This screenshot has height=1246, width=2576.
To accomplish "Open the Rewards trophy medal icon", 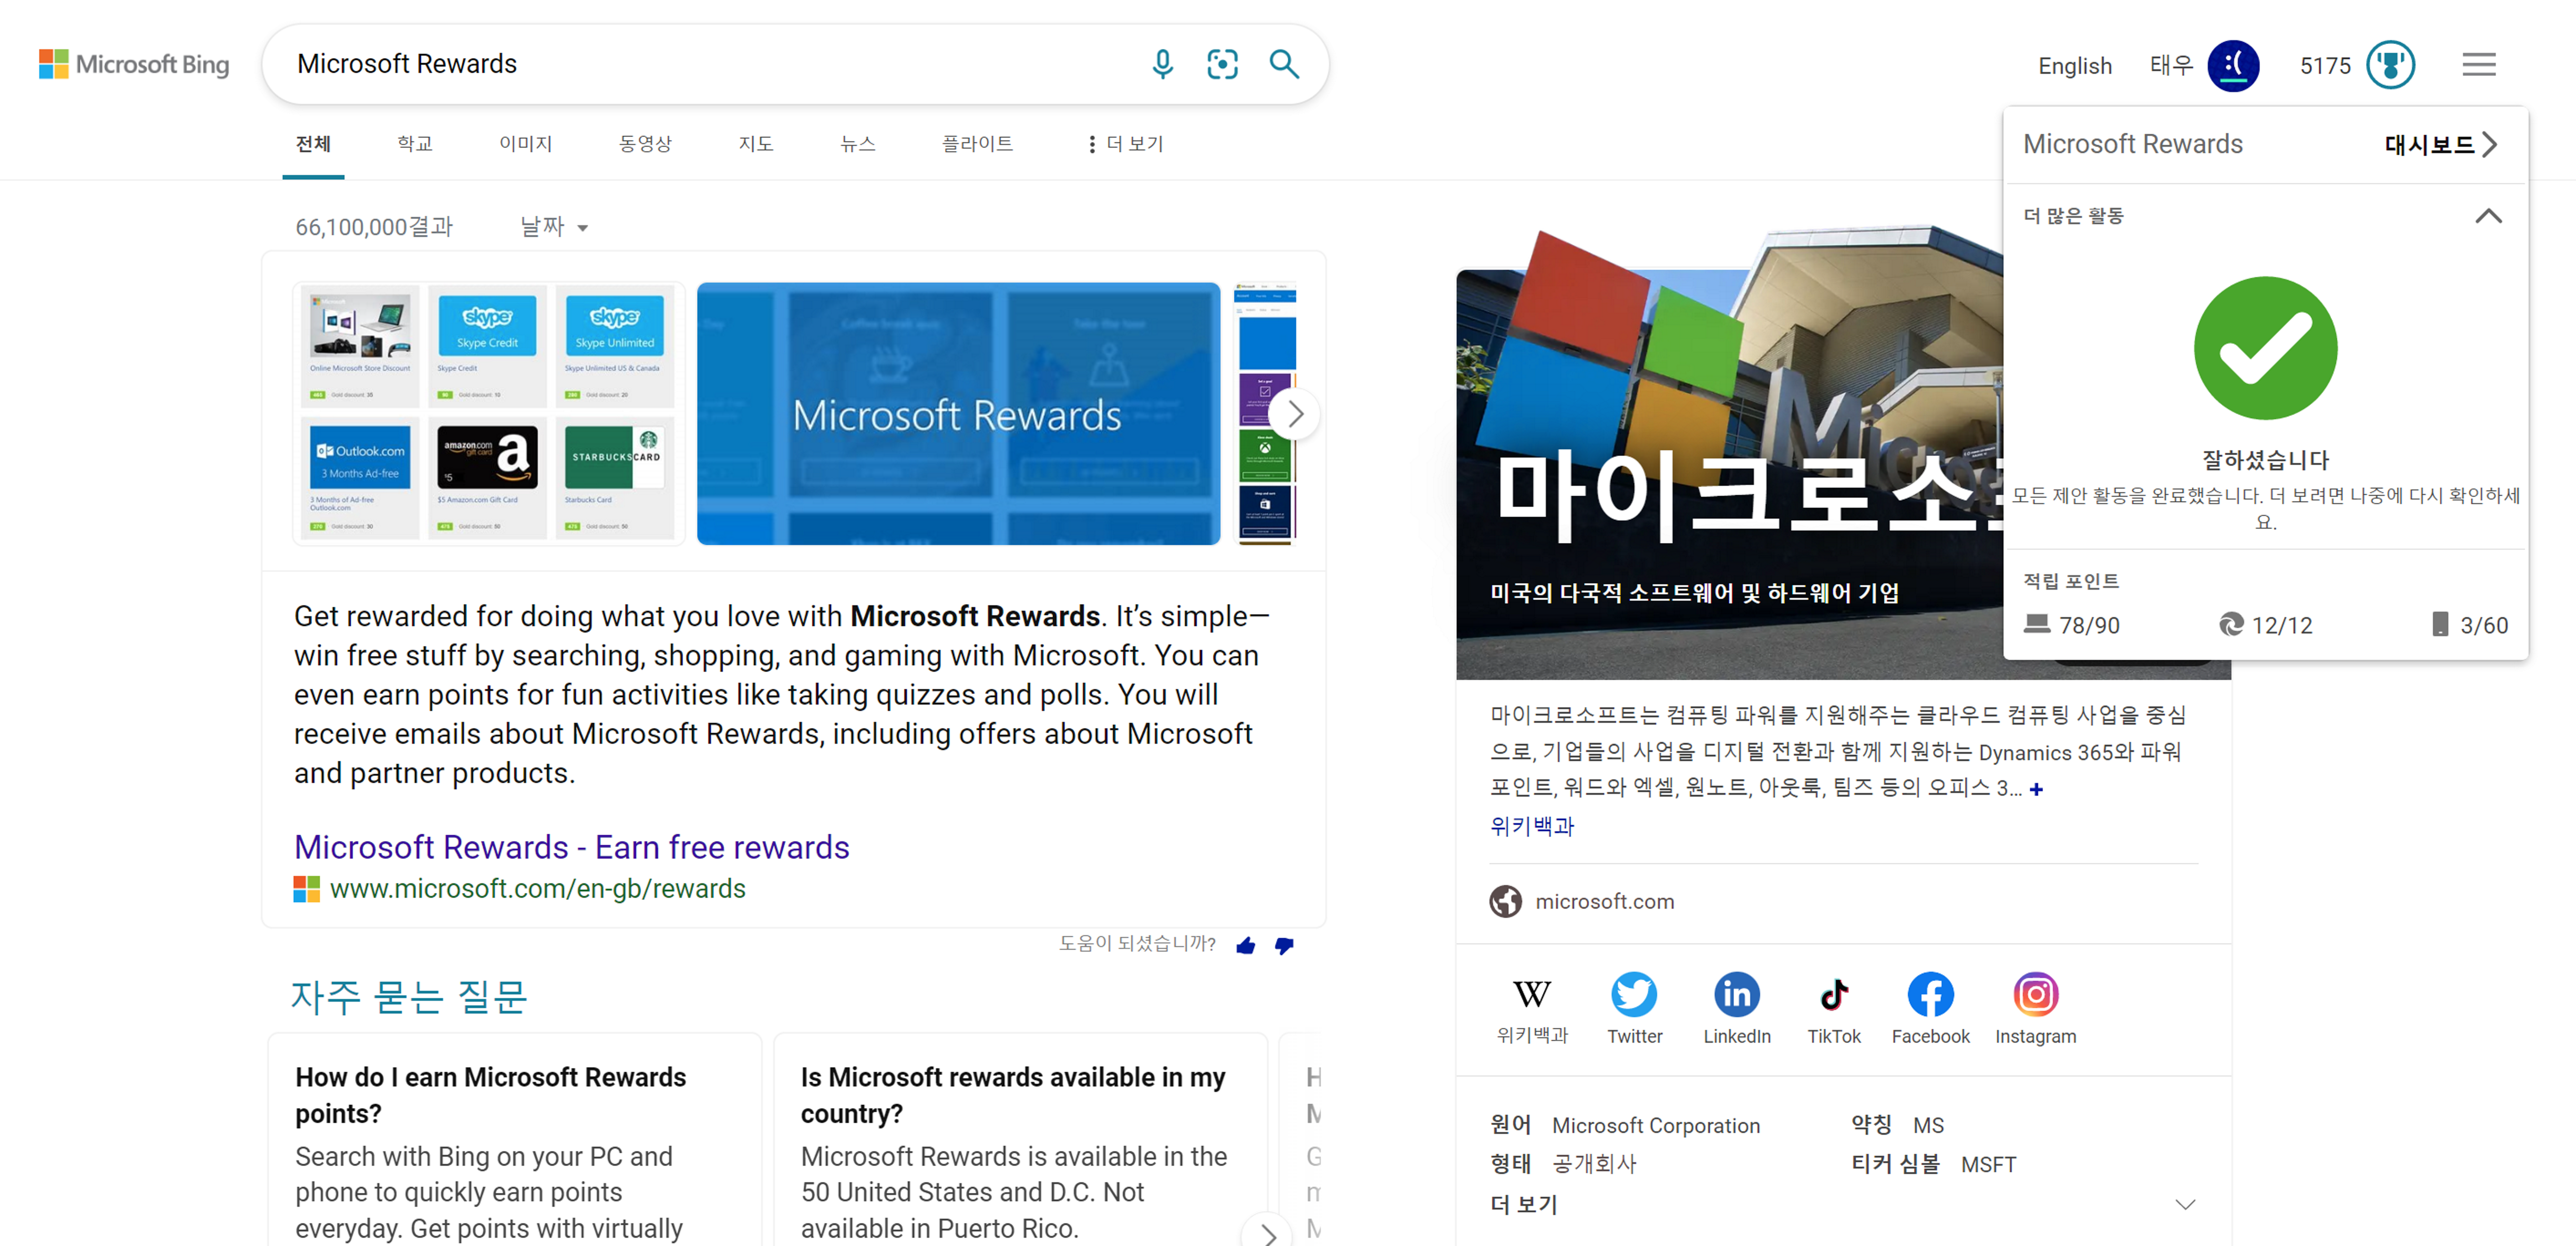I will click(2390, 65).
